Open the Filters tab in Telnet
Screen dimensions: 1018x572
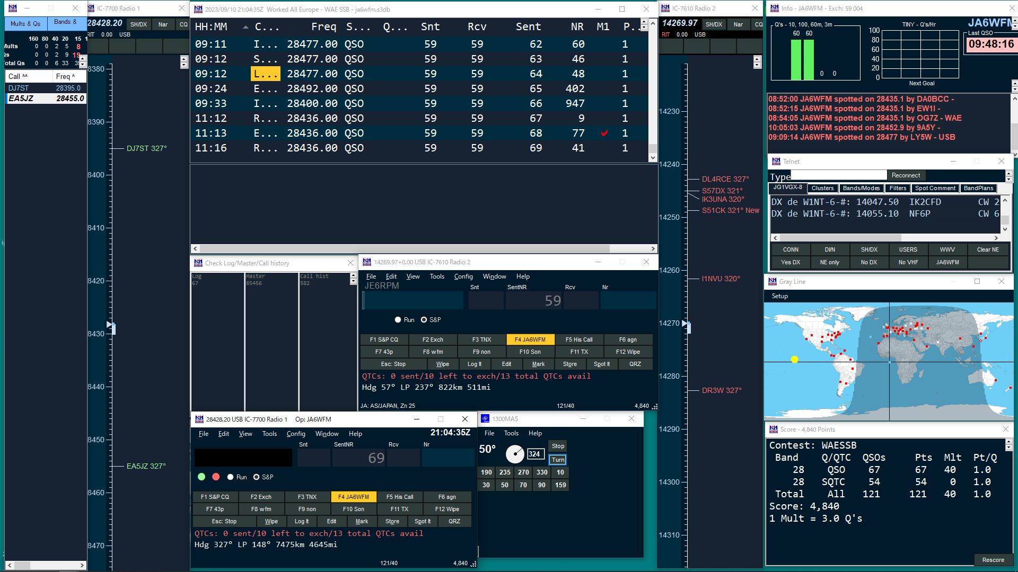(x=898, y=188)
